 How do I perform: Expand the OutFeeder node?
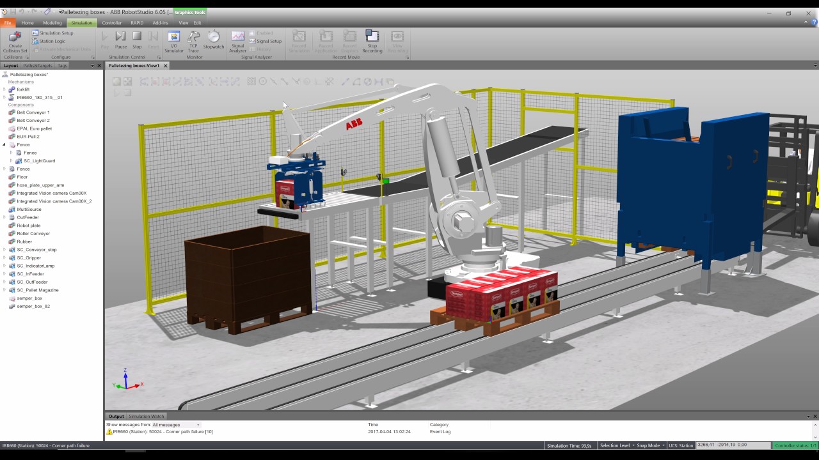4,217
